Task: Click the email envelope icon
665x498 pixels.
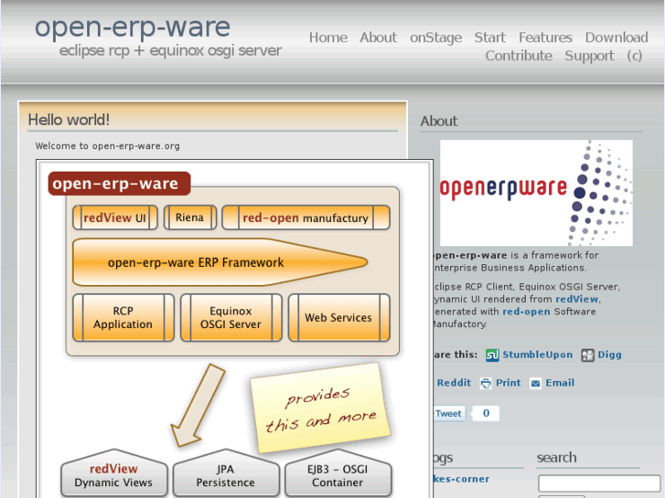Action: [536, 383]
